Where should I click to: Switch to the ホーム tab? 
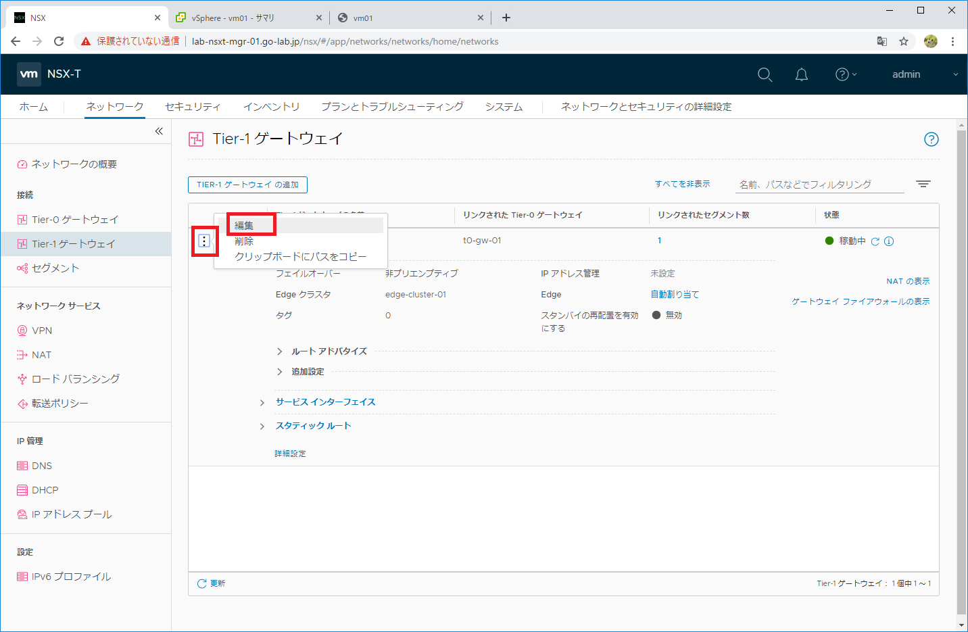(x=34, y=107)
